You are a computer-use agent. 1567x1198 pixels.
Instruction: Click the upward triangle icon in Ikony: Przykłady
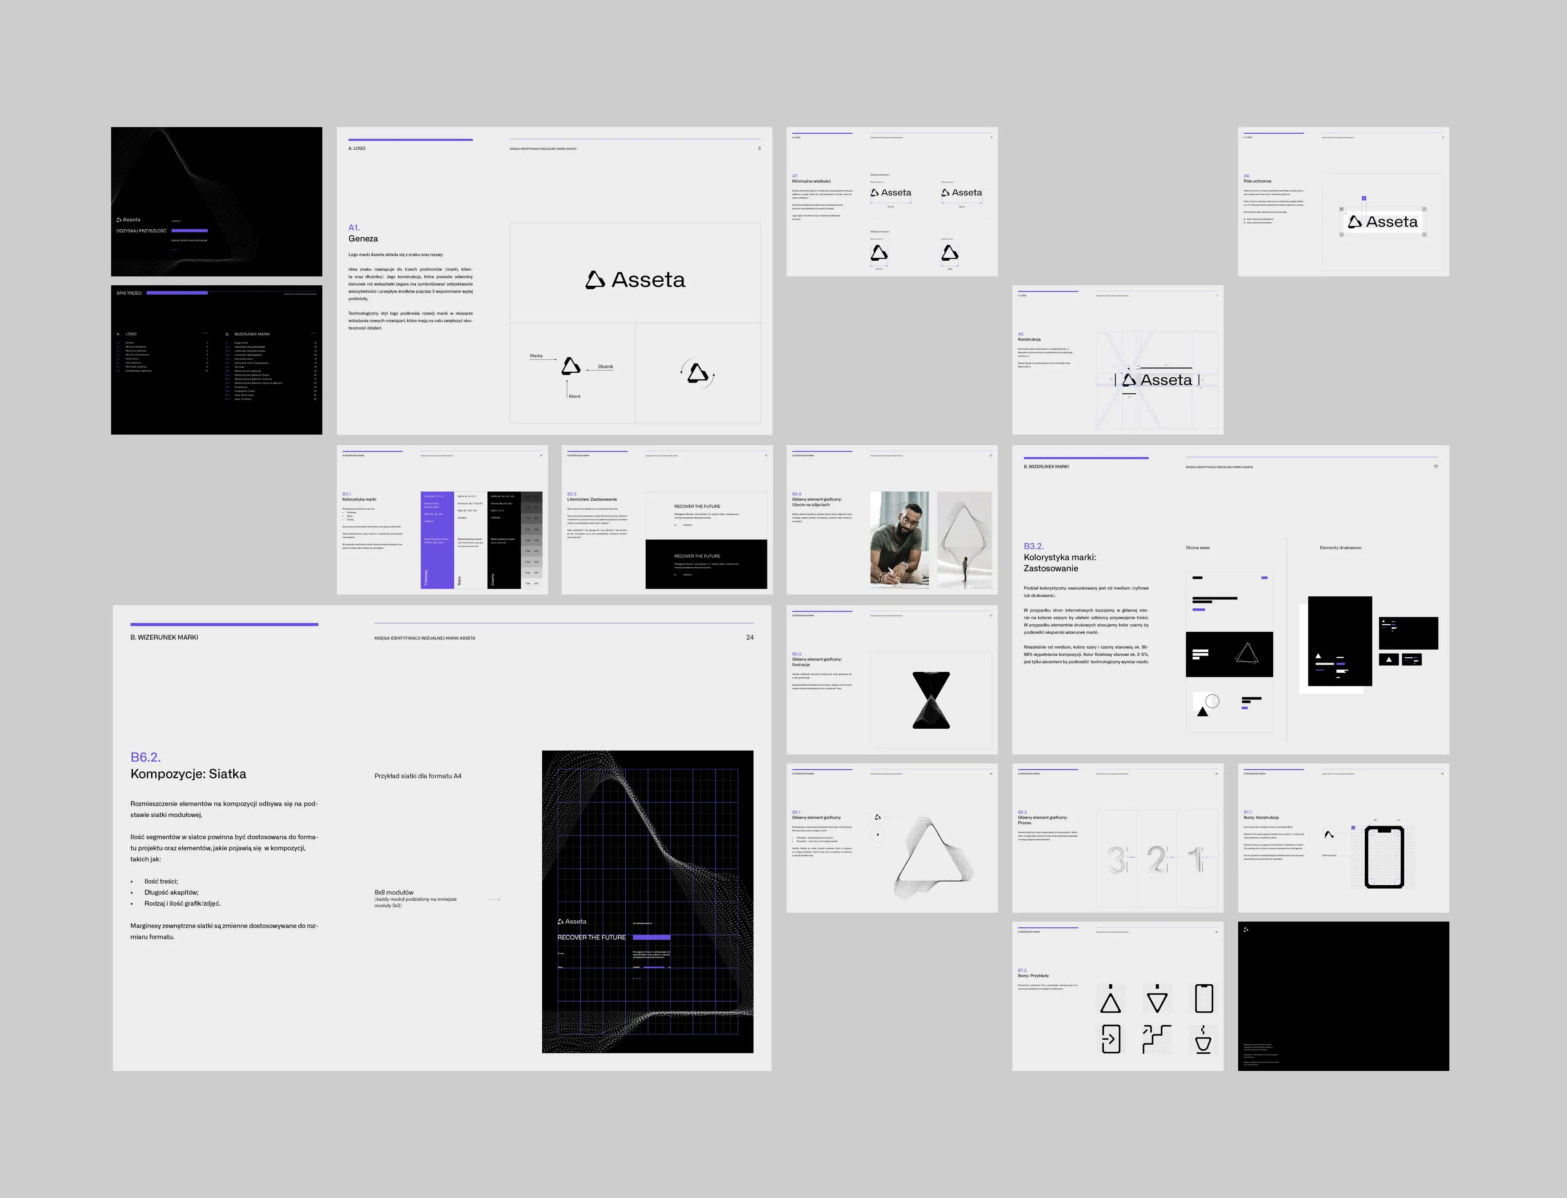(x=1111, y=1000)
